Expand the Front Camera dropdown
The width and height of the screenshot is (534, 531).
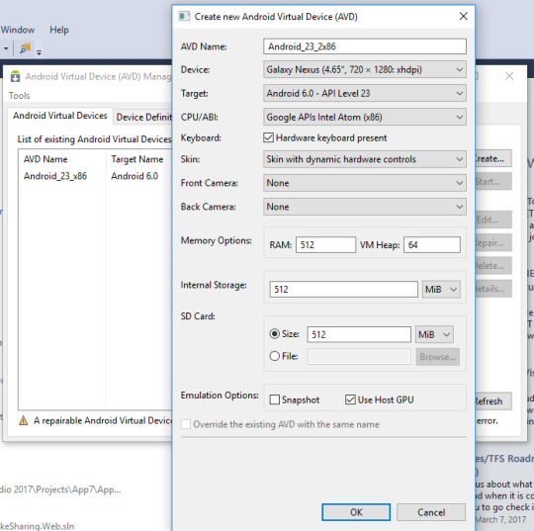[364, 183]
